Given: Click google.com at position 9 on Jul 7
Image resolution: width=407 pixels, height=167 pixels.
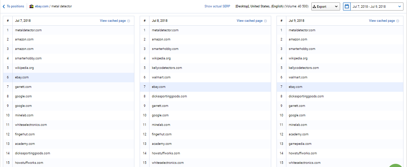Looking at the screenshot, I should click(23, 106).
